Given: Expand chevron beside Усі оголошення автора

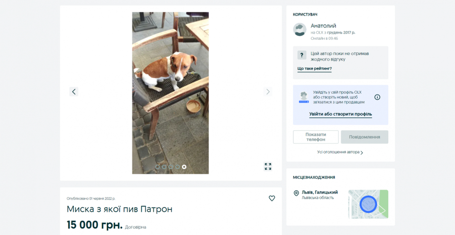Looking at the screenshot, I should pyautogui.click(x=362, y=153).
